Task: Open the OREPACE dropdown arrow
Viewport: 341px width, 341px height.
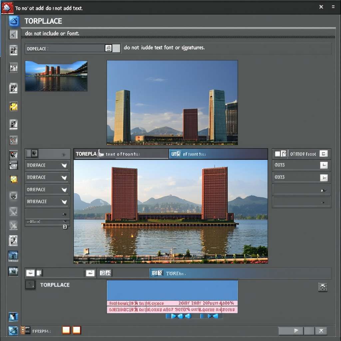Action: pyautogui.click(x=64, y=189)
